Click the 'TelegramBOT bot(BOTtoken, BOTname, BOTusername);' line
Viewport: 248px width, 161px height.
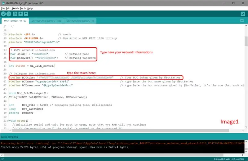[x=48, y=97]
